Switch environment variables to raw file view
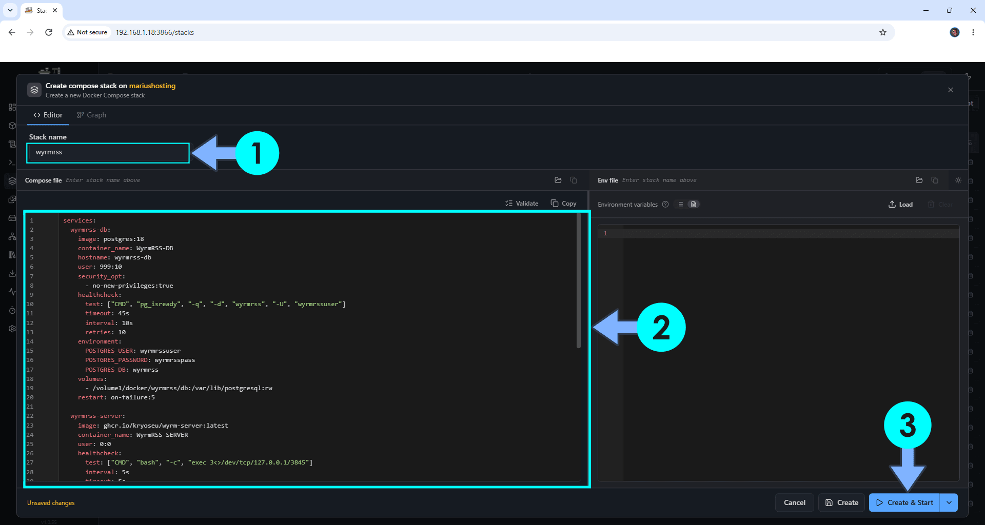The width and height of the screenshot is (985, 525). click(x=694, y=205)
